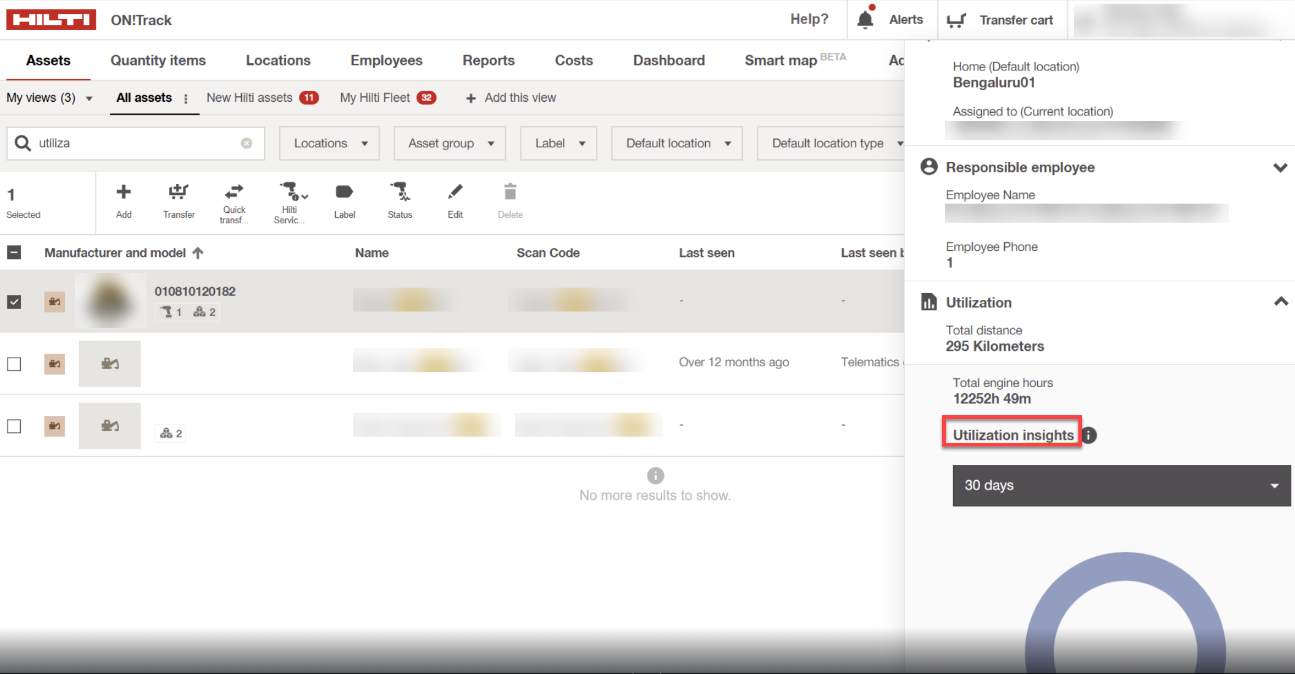Open the My Hilti Fleet view
The image size is (1295, 674).
[x=375, y=98]
